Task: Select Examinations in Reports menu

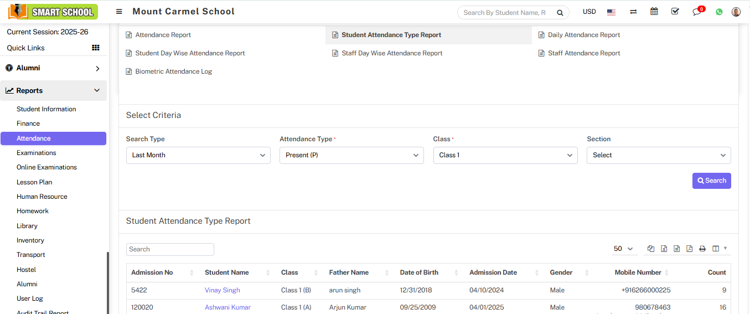Action: click(x=37, y=153)
